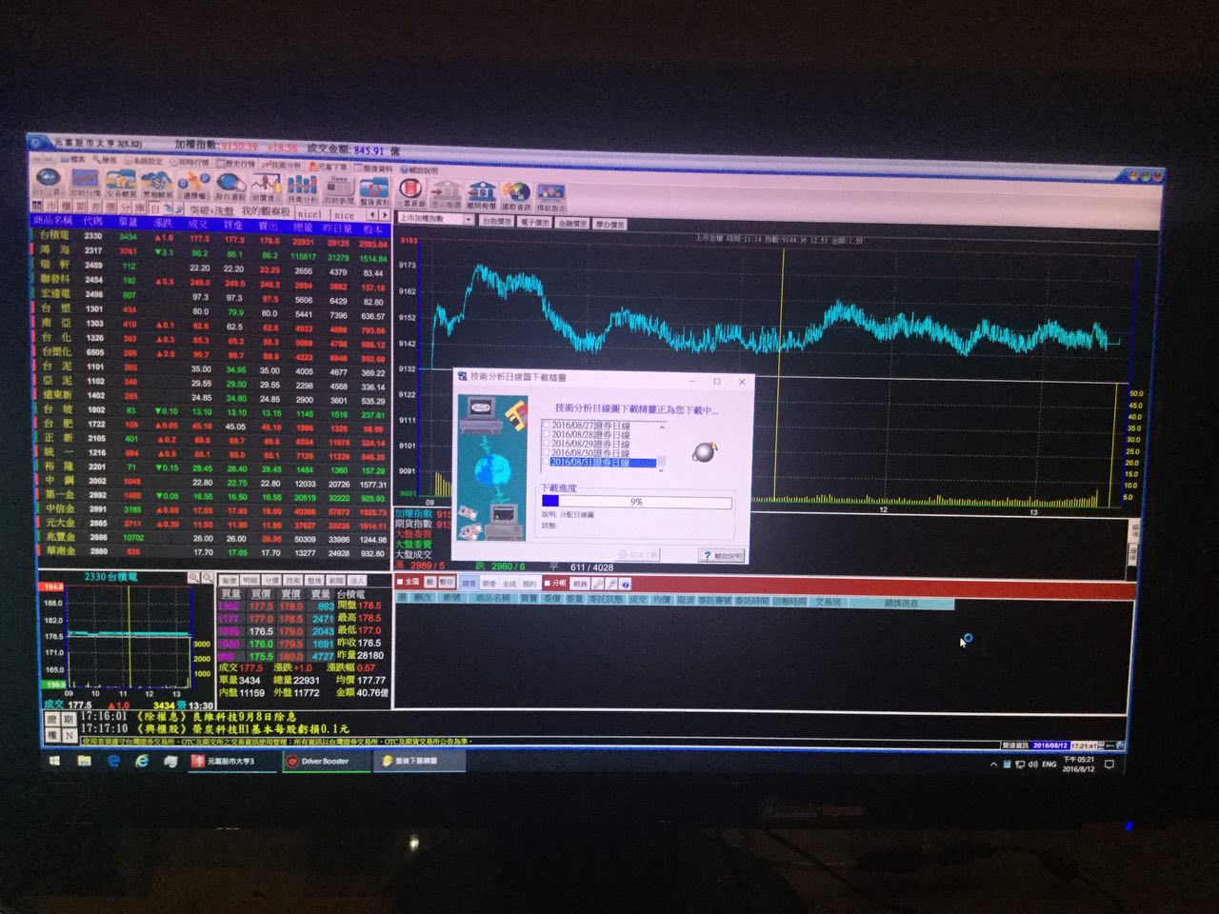Open the 即時行情 real-time quote toolbar icon
This screenshot has width=1219, height=914.
coord(85,183)
